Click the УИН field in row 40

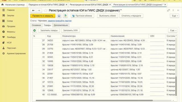[x=157, y=95]
